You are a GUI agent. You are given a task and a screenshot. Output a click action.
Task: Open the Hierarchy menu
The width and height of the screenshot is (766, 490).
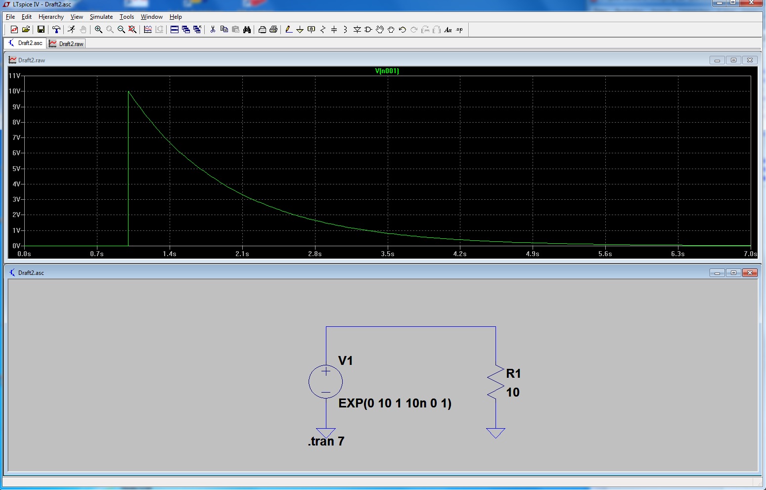(51, 17)
